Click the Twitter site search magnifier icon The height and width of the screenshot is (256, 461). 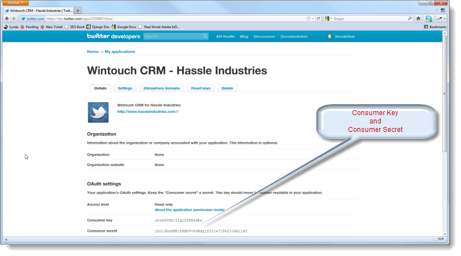pos(205,36)
